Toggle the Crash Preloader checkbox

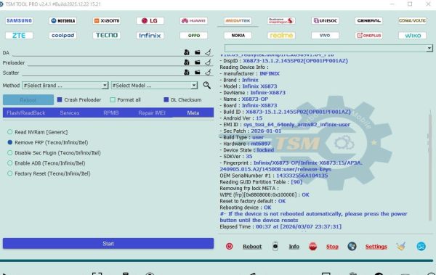click(60, 99)
